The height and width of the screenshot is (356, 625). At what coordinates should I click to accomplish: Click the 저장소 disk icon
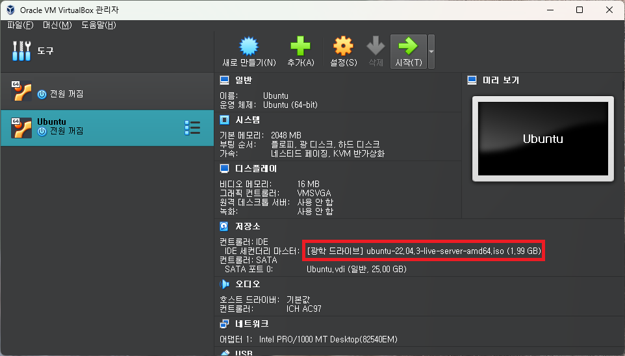(x=224, y=227)
